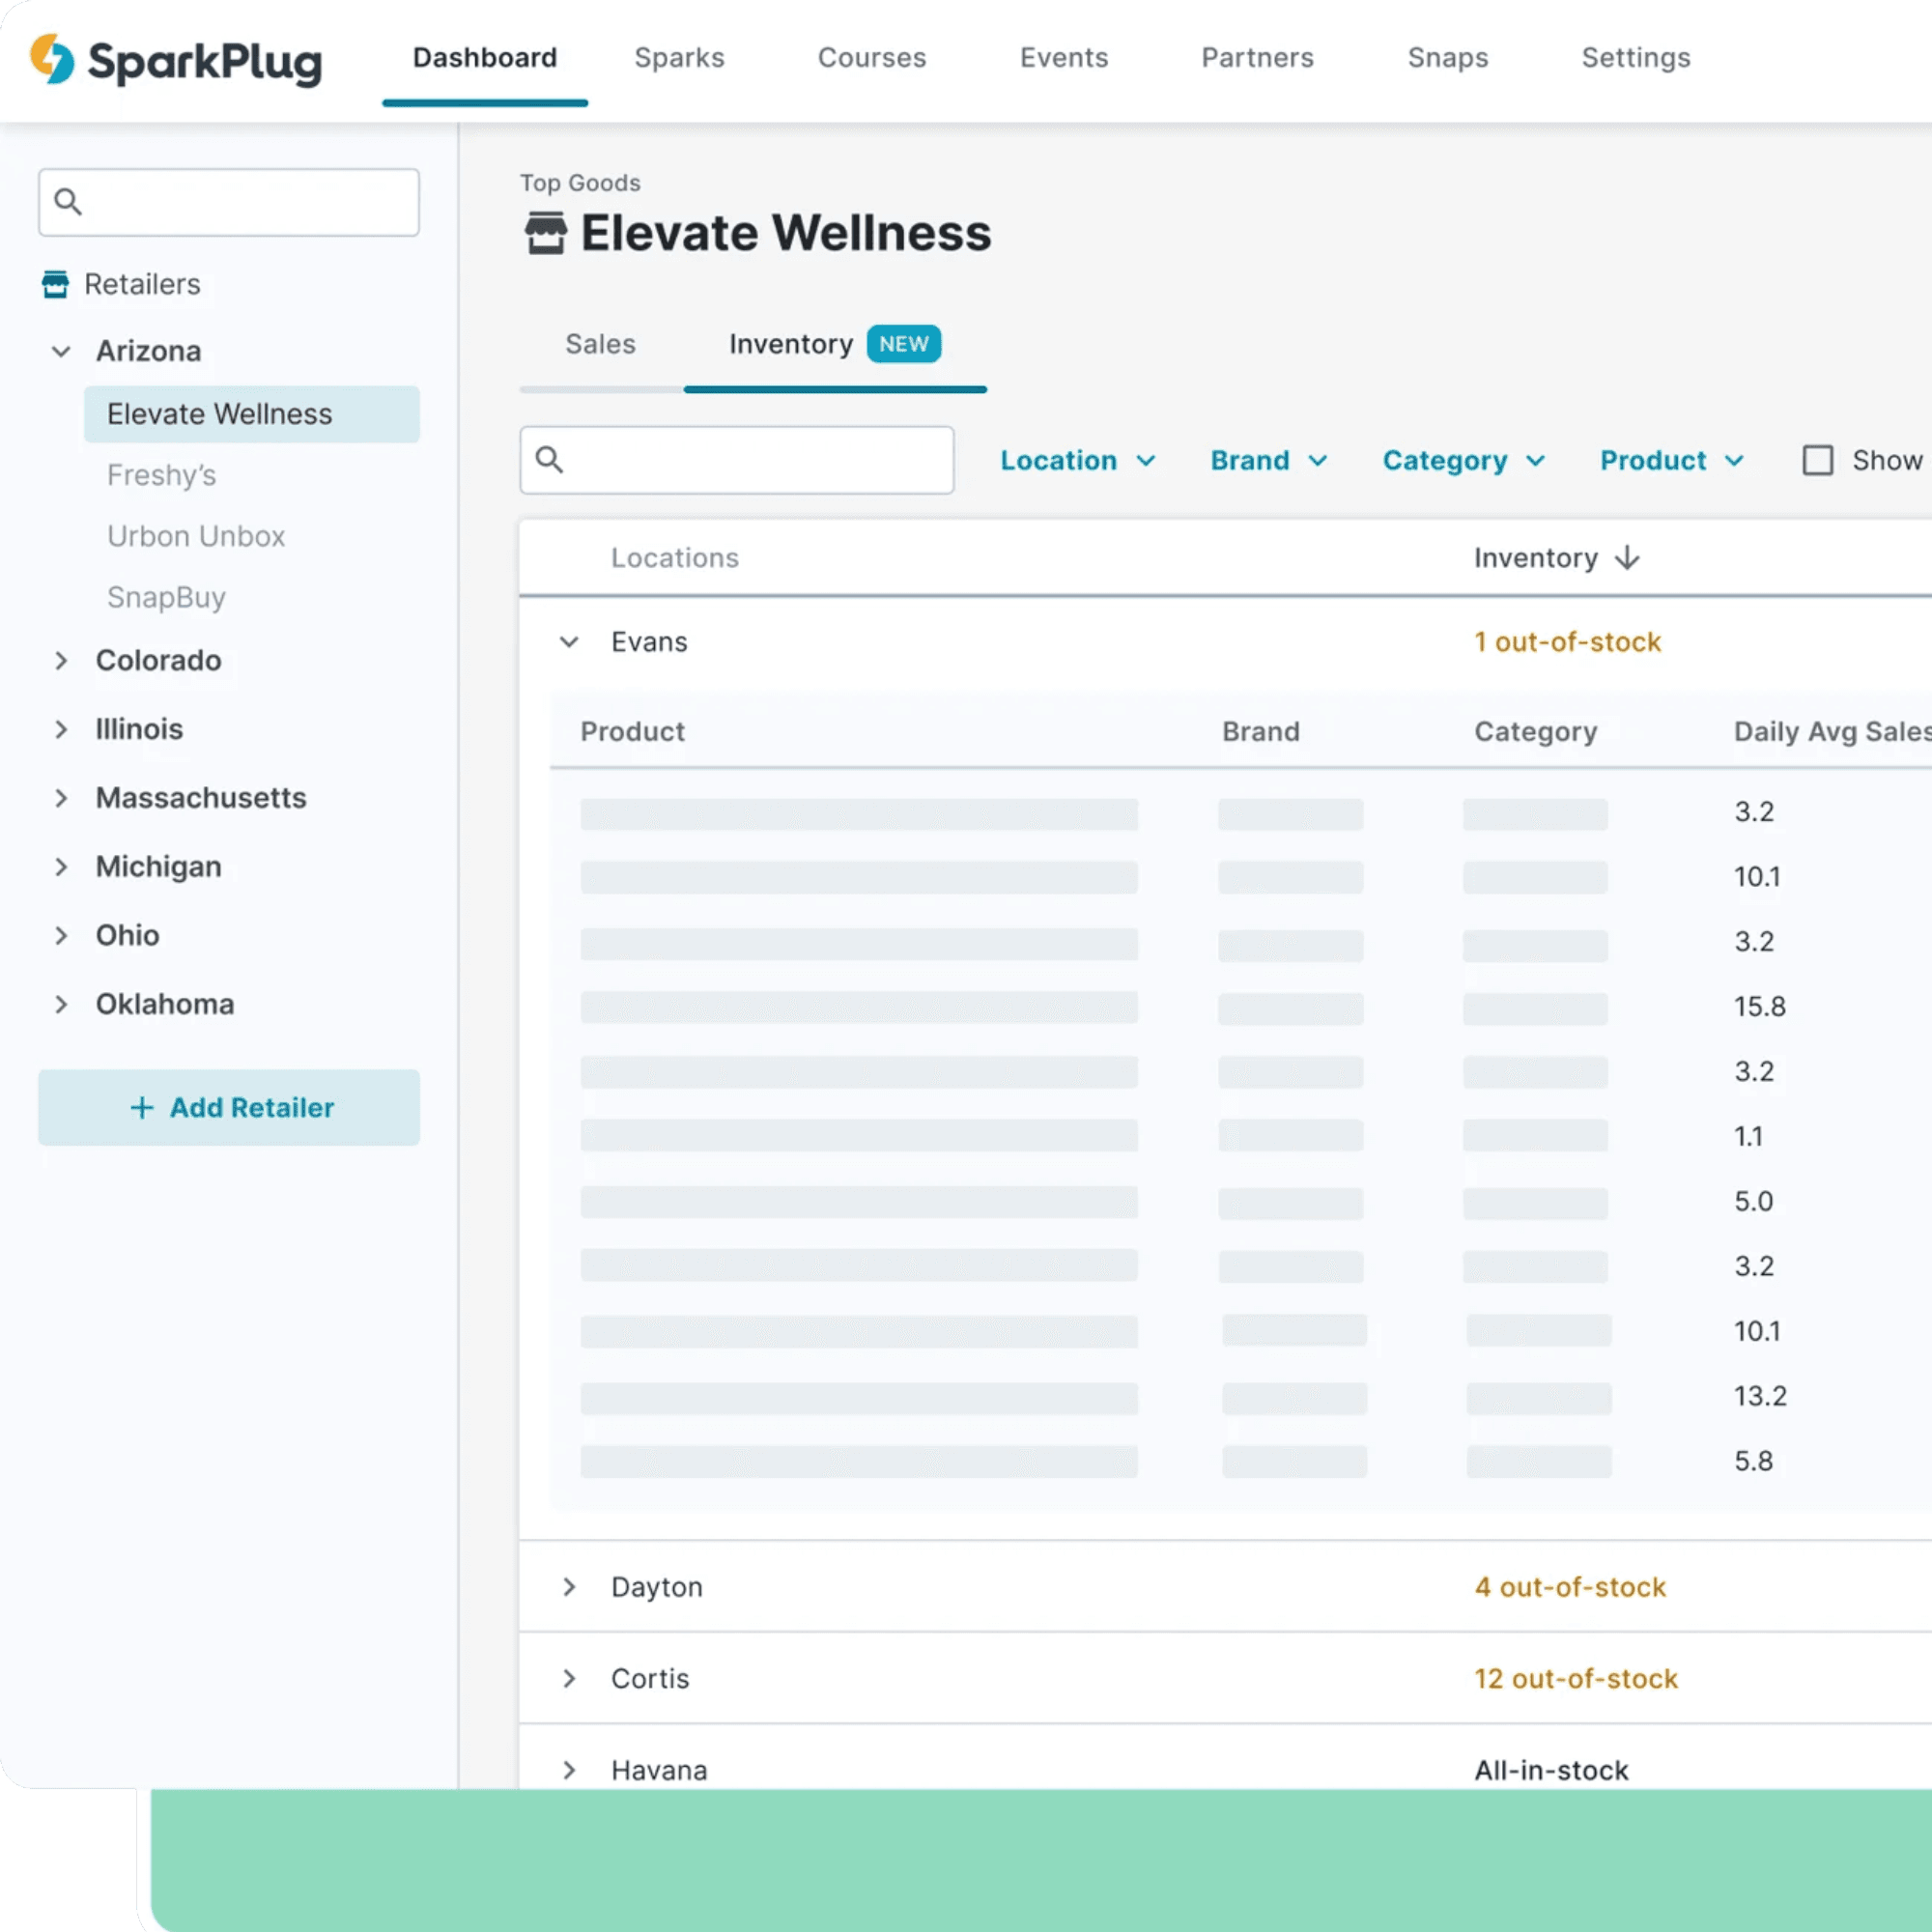Expand the Dayton location row
Viewport: 1932px width, 1932px height.
[x=570, y=1587]
